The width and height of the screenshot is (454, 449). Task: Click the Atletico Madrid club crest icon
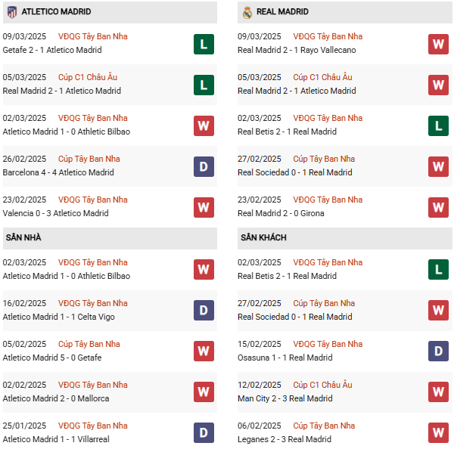[x=11, y=12]
